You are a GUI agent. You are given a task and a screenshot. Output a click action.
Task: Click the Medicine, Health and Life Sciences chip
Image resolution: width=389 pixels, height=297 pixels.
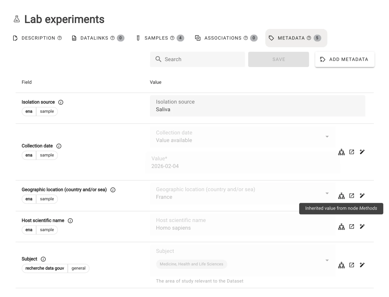click(191, 264)
